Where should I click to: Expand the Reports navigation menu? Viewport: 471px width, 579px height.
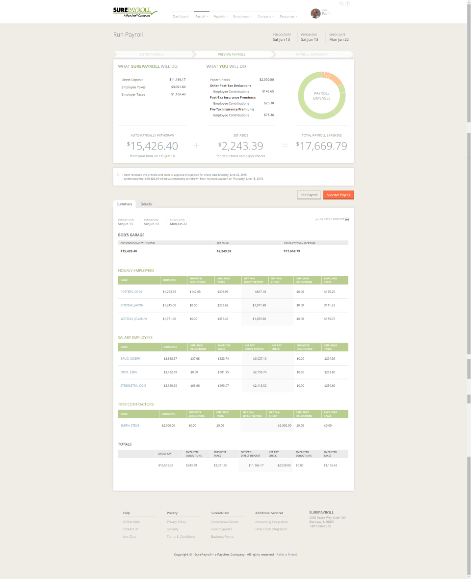[220, 16]
